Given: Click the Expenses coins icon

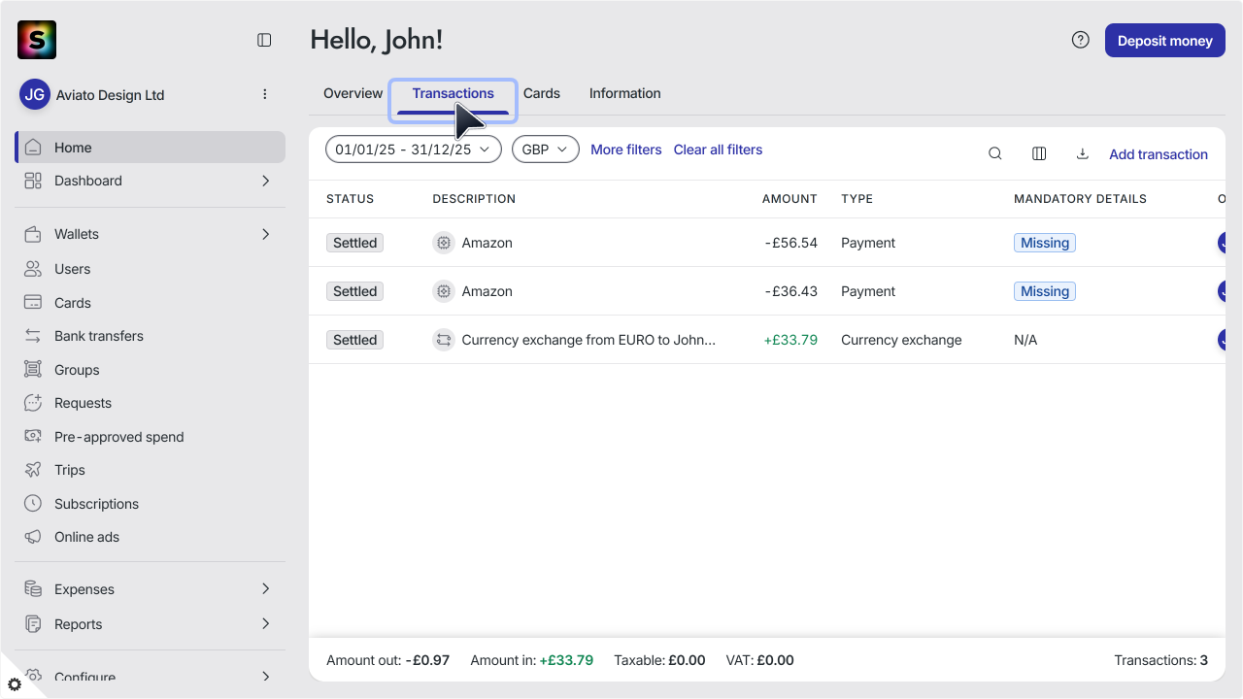Looking at the screenshot, I should pos(33,589).
